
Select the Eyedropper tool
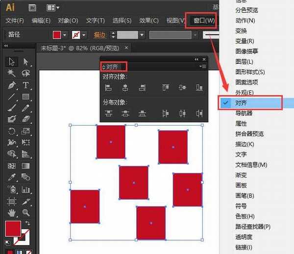coord(12,177)
